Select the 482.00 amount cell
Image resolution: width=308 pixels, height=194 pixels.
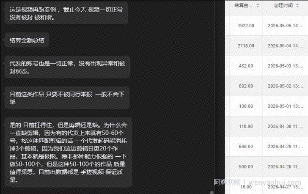(x=246, y=66)
